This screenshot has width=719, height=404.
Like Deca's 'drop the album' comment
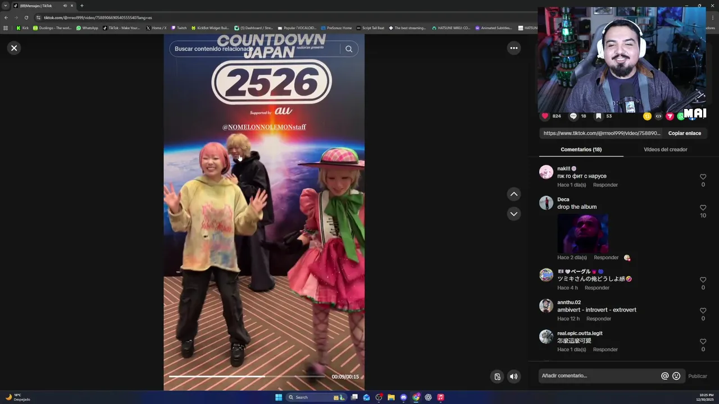click(x=703, y=208)
